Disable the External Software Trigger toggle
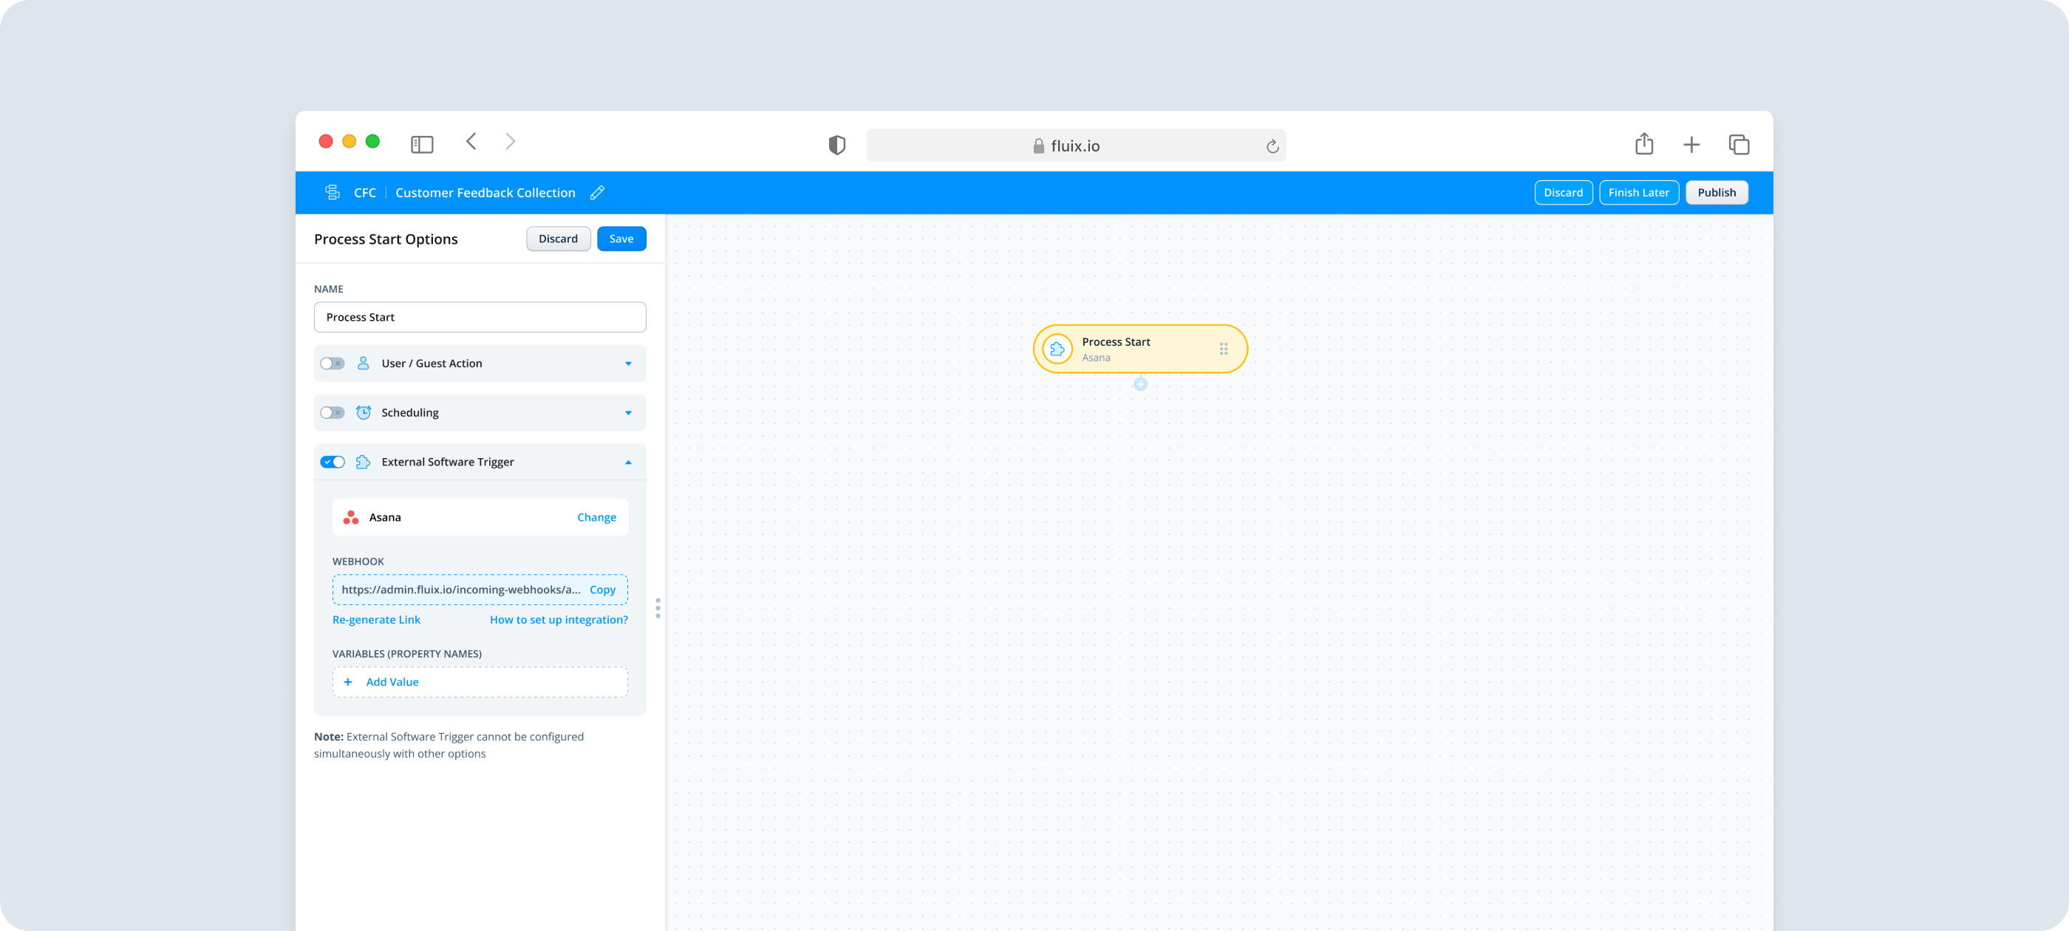 332,462
